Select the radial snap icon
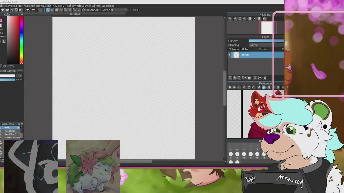This screenshot has height=193, width=344. click(66, 10)
